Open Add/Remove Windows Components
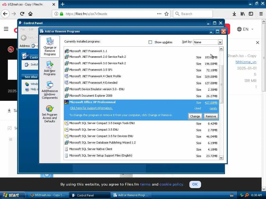The height and width of the screenshot is (199, 266). click(x=50, y=90)
